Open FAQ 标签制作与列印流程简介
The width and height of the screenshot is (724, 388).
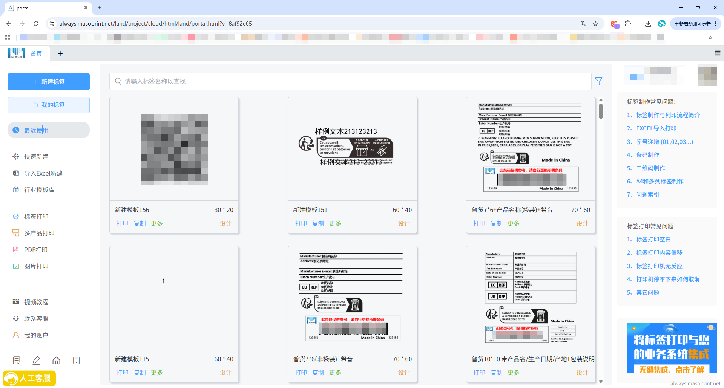pos(663,115)
